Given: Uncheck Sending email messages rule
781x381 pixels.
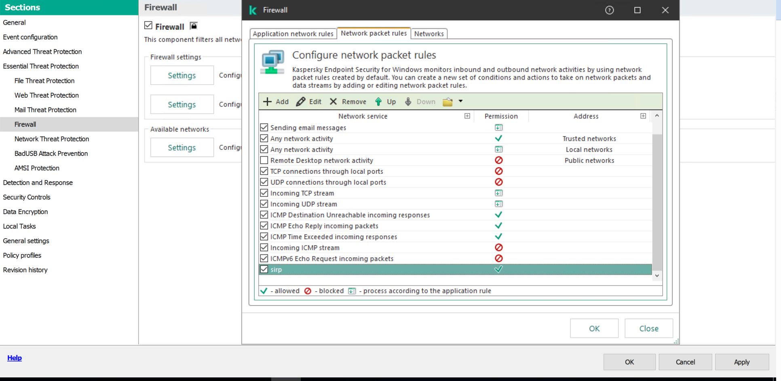Looking at the screenshot, I should (x=264, y=128).
